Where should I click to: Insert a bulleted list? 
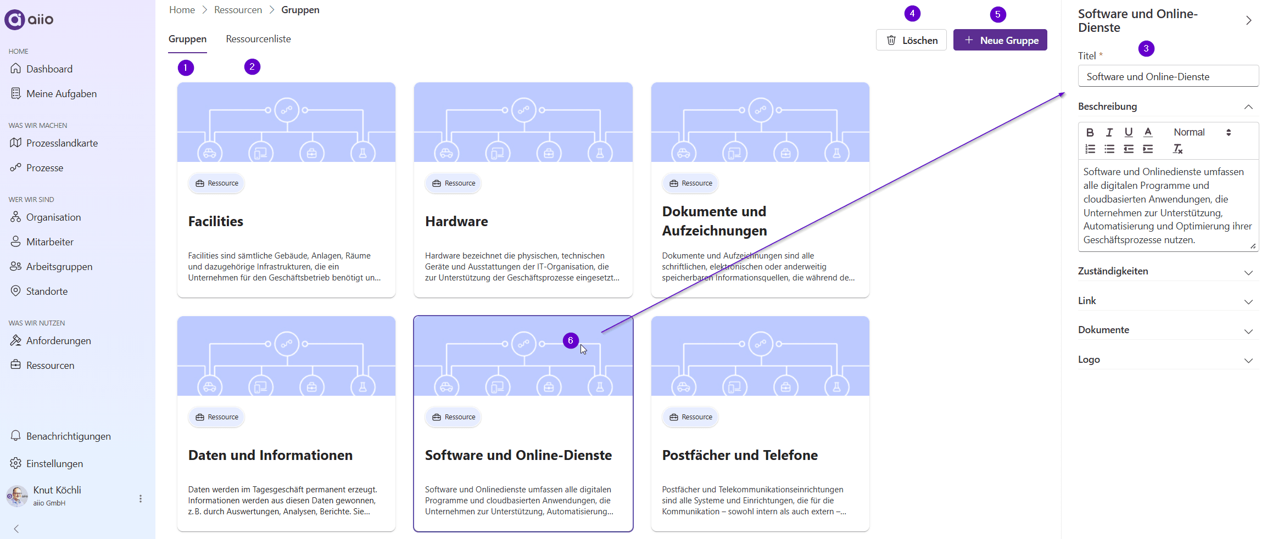(x=1109, y=149)
